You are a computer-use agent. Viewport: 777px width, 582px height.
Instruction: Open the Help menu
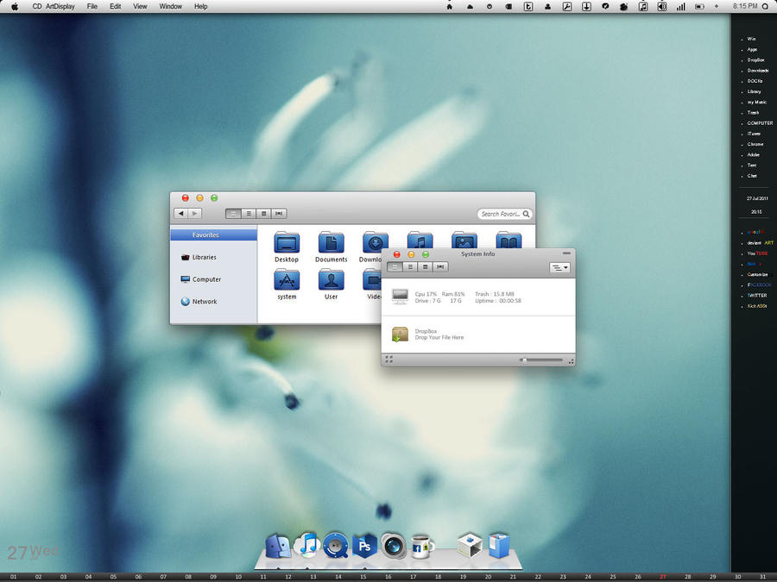(x=200, y=6)
